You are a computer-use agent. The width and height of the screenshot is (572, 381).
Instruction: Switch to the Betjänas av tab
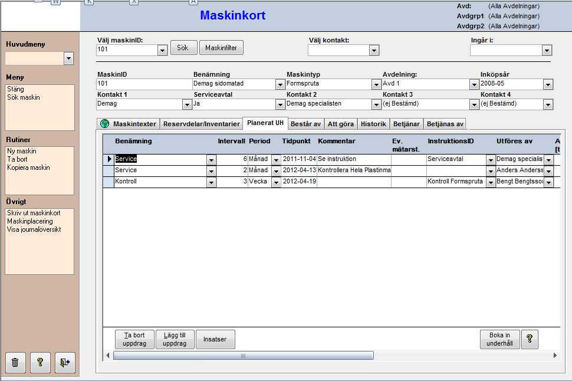coord(445,124)
